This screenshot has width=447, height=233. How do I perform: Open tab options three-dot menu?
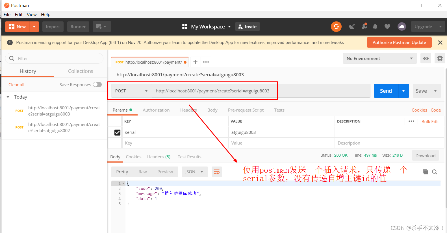[x=206, y=62]
